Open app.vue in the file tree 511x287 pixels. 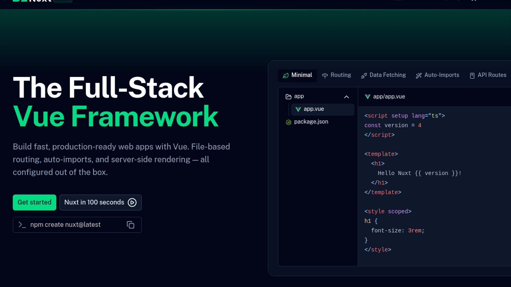(x=323, y=109)
